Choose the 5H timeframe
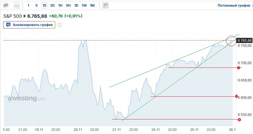 [x=68, y=5]
